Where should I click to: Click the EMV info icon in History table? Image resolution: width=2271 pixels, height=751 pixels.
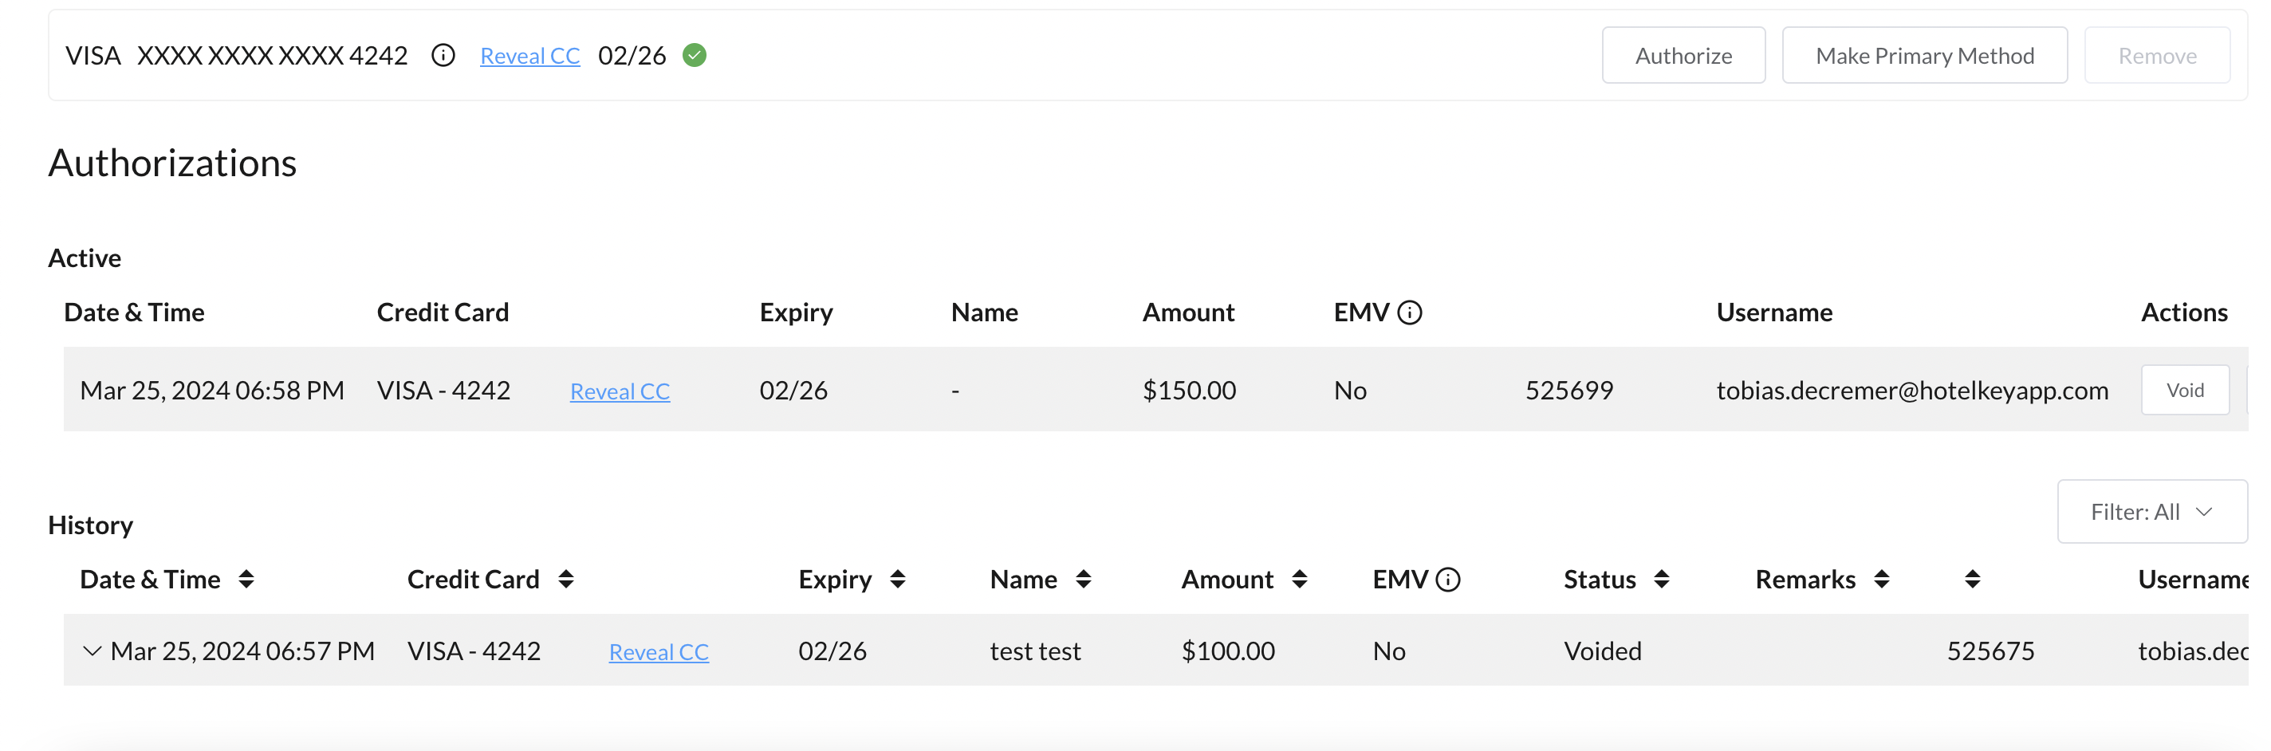pos(1447,580)
